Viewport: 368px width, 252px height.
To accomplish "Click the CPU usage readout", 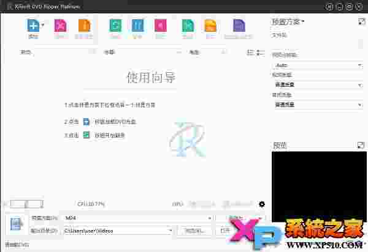I will 91,204.
